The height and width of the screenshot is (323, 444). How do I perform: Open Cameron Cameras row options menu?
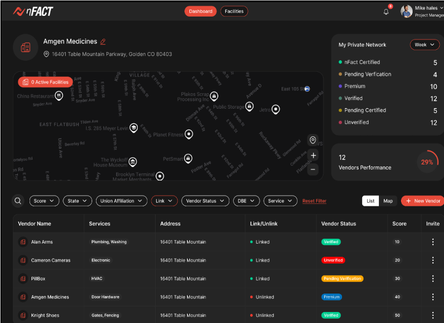pos(433,260)
